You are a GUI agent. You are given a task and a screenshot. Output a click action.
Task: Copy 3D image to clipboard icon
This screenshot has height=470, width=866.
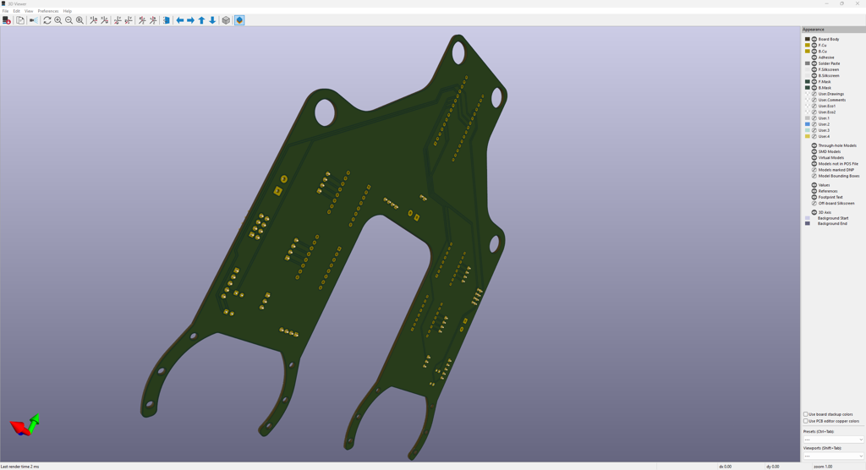click(20, 20)
